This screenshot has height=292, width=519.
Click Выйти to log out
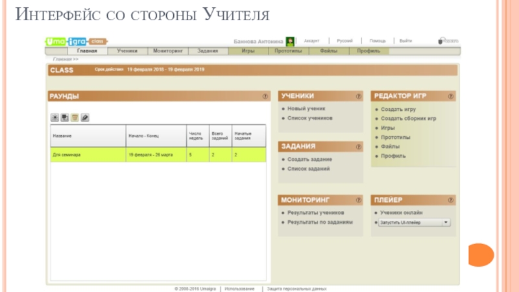click(405, 40)
